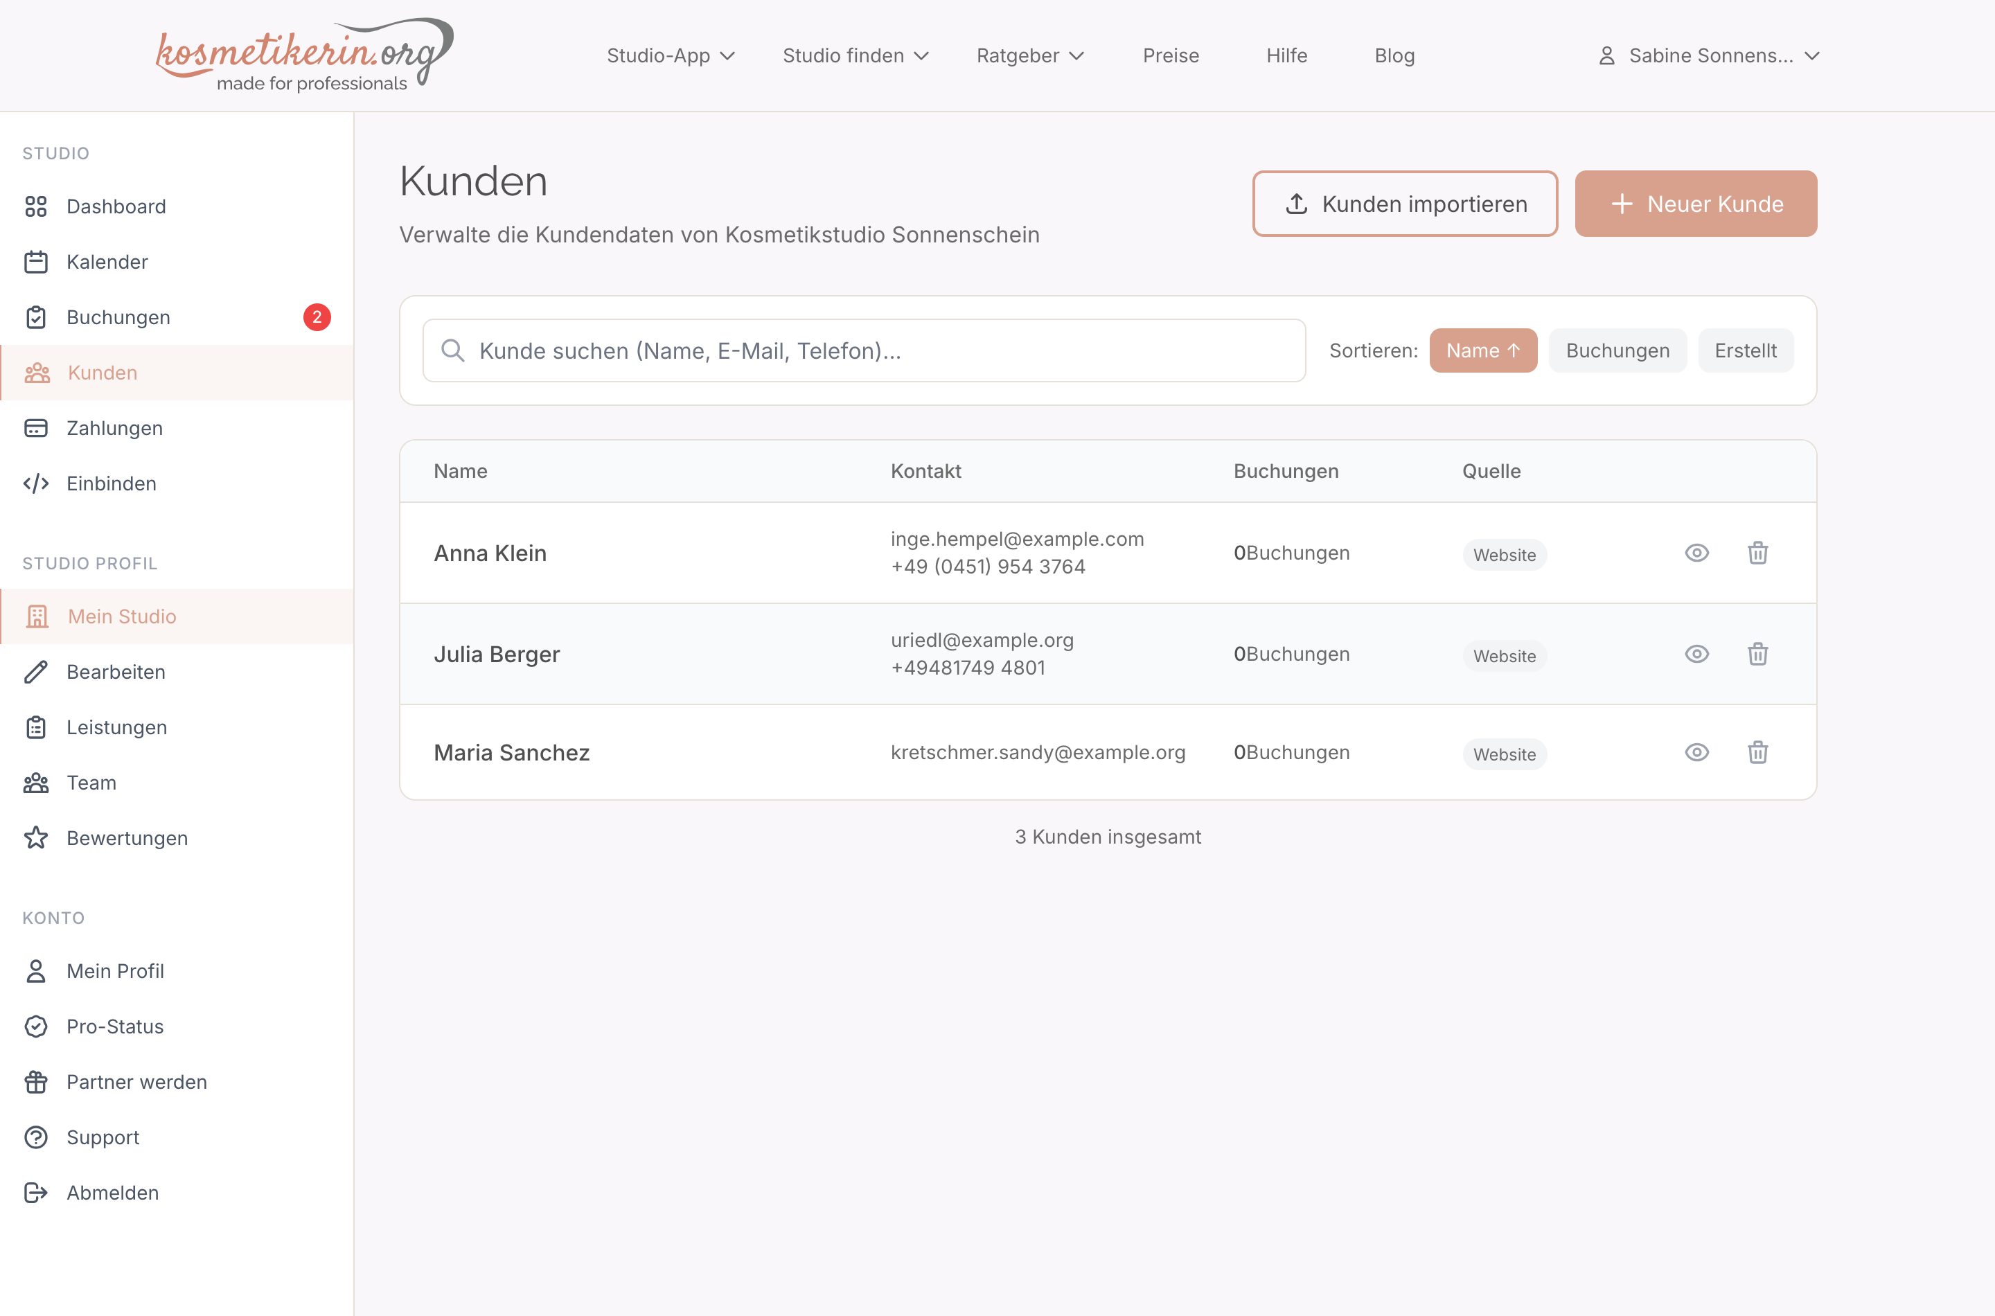Click the magnifier icon in search field

453,350
